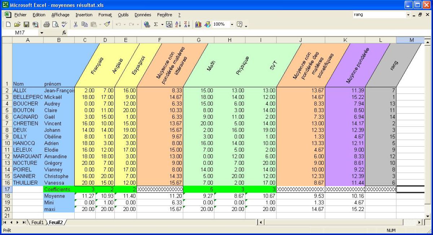The image size is (433, 235).
Task: Sort ascending with the A-Z icon
Action: point(178,24)
